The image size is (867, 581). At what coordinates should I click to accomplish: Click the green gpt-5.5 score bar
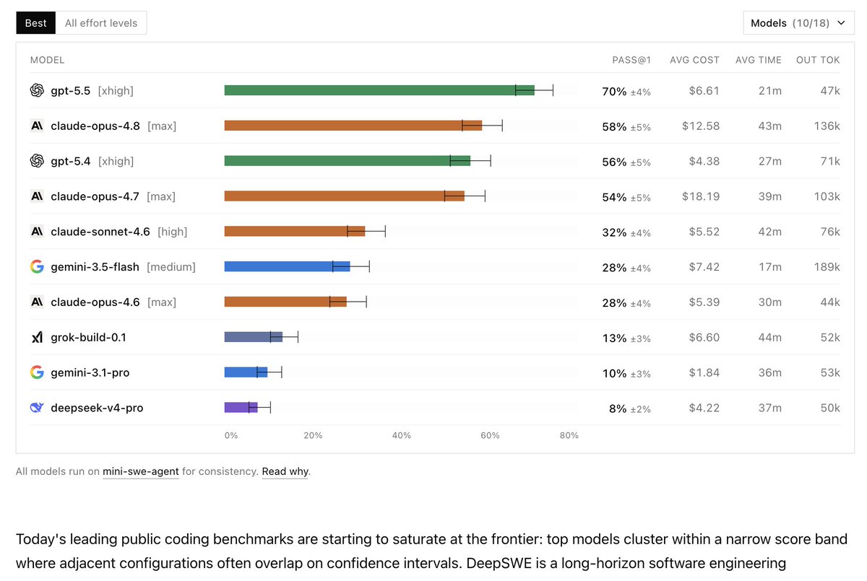pyautogui.click(x=379, y=90)
